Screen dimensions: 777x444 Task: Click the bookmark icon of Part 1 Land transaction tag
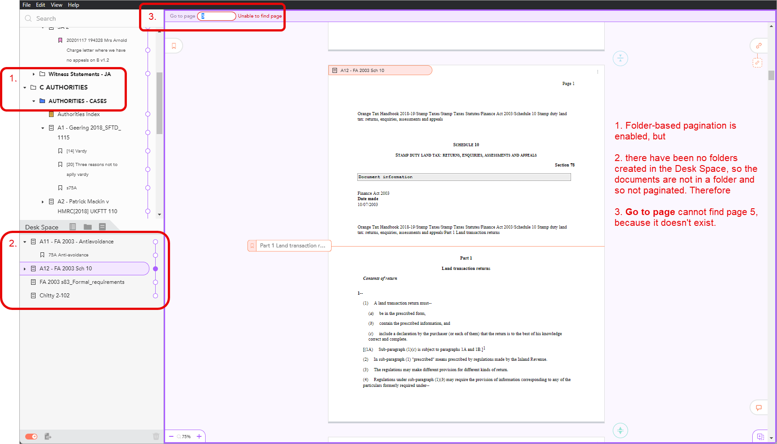click(252, 246)
